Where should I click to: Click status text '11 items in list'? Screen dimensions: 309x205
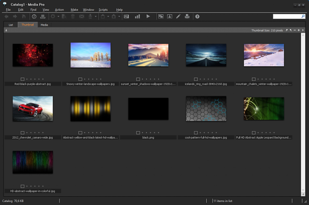pos(223,201)
